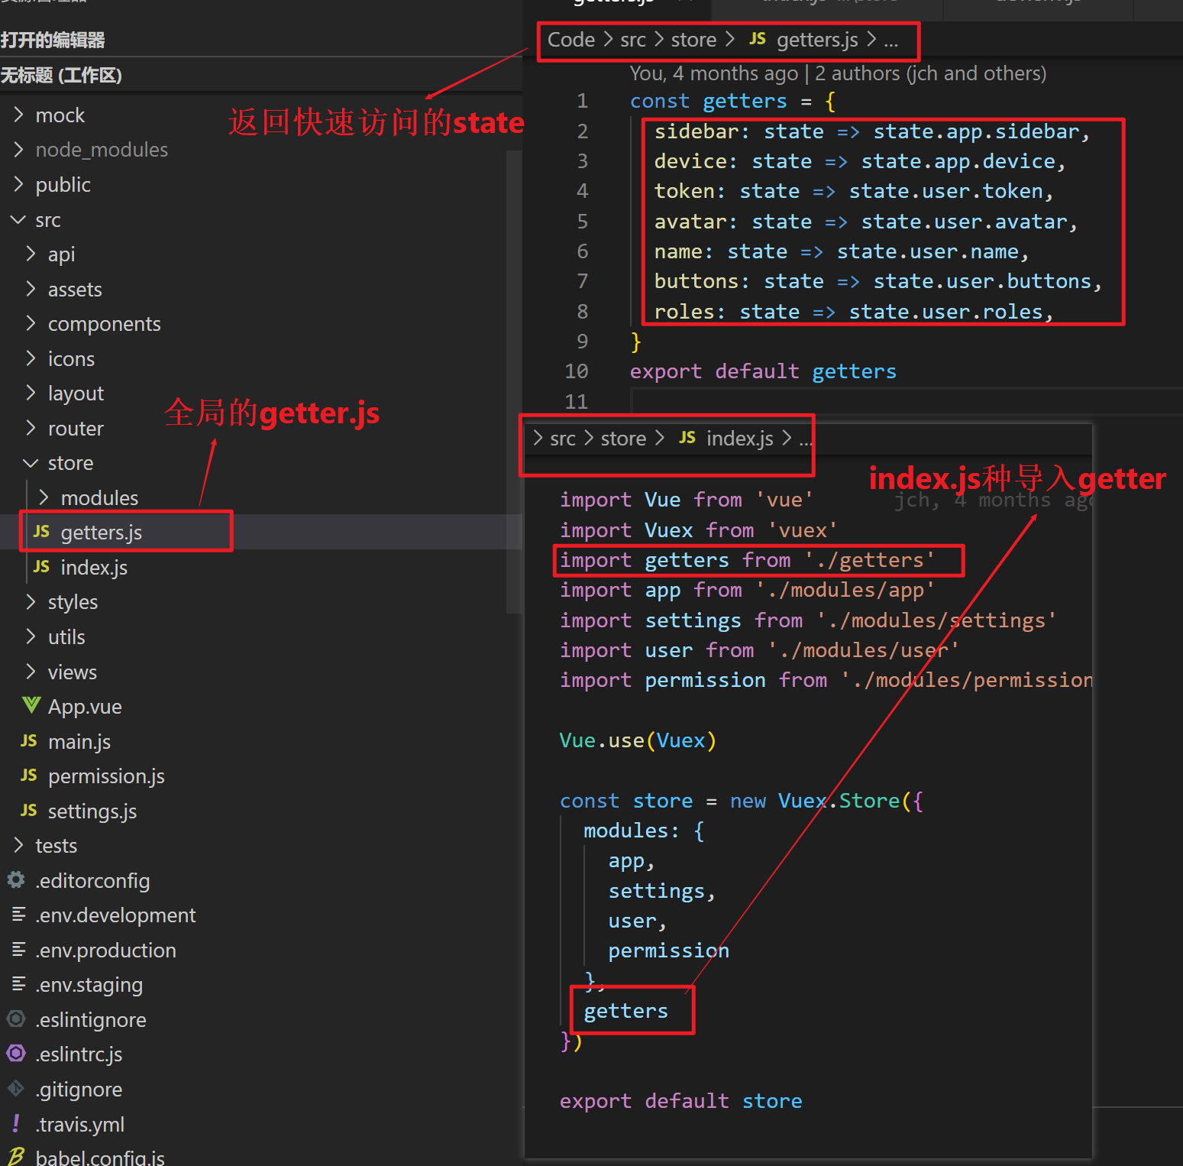
Task: Click the lines icon of .env.staging
Action: 18,984
